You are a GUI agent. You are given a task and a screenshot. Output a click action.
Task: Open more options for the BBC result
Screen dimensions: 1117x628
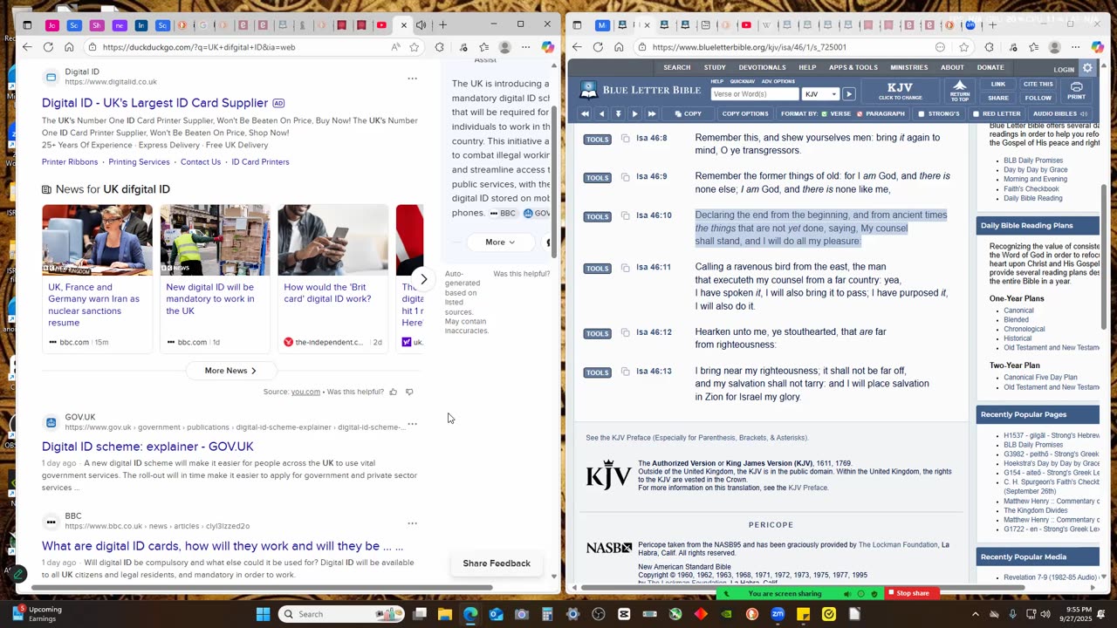(412, 523)
